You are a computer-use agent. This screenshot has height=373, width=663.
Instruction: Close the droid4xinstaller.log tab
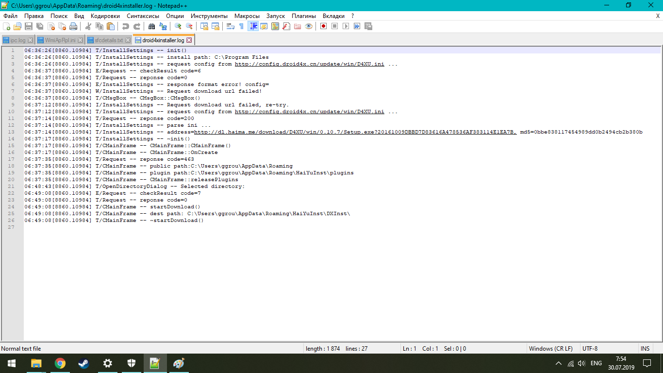click(x=189, y=40)
